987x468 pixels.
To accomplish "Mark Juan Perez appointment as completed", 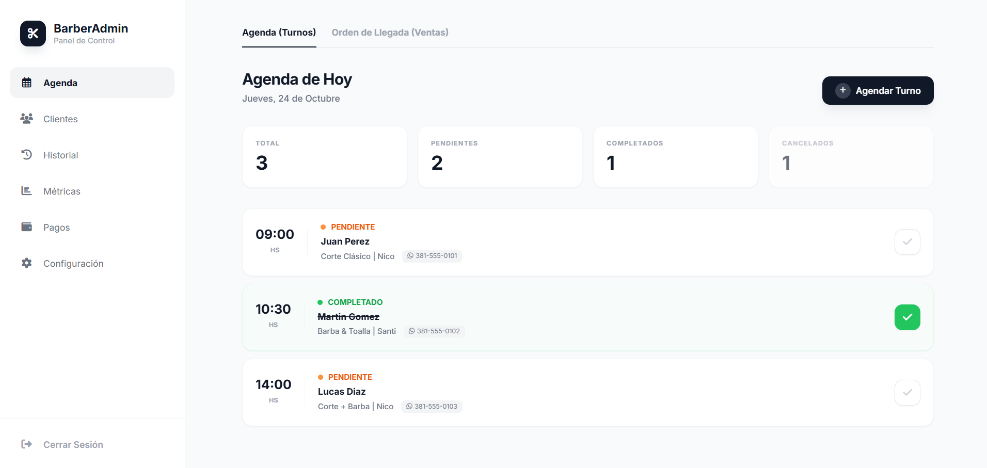I will pyautogui.click(x=907, y=242).
